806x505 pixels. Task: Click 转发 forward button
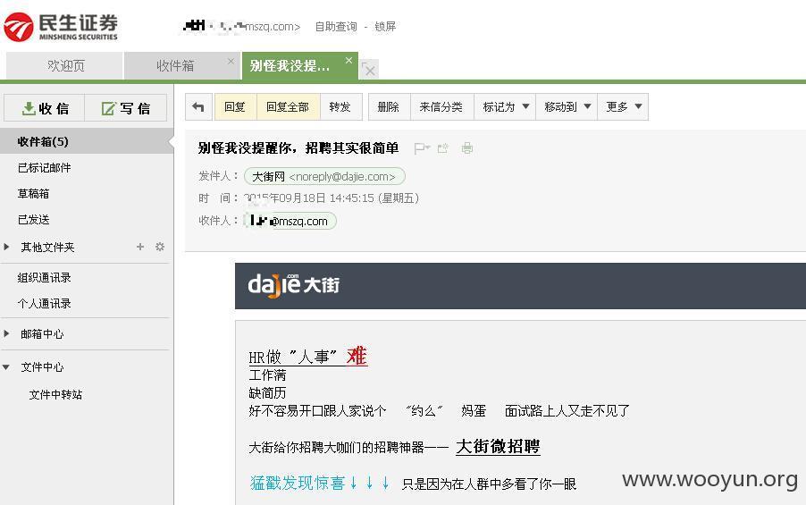coord(340,107)
